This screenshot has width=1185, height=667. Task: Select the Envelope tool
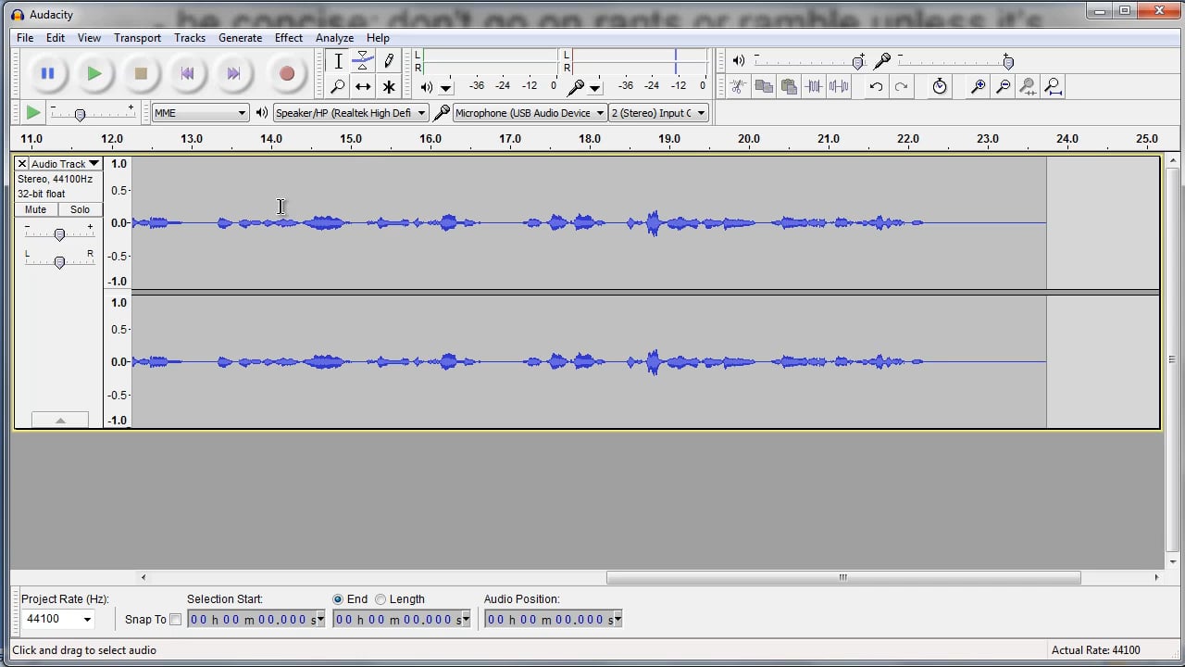pos(363,60)
